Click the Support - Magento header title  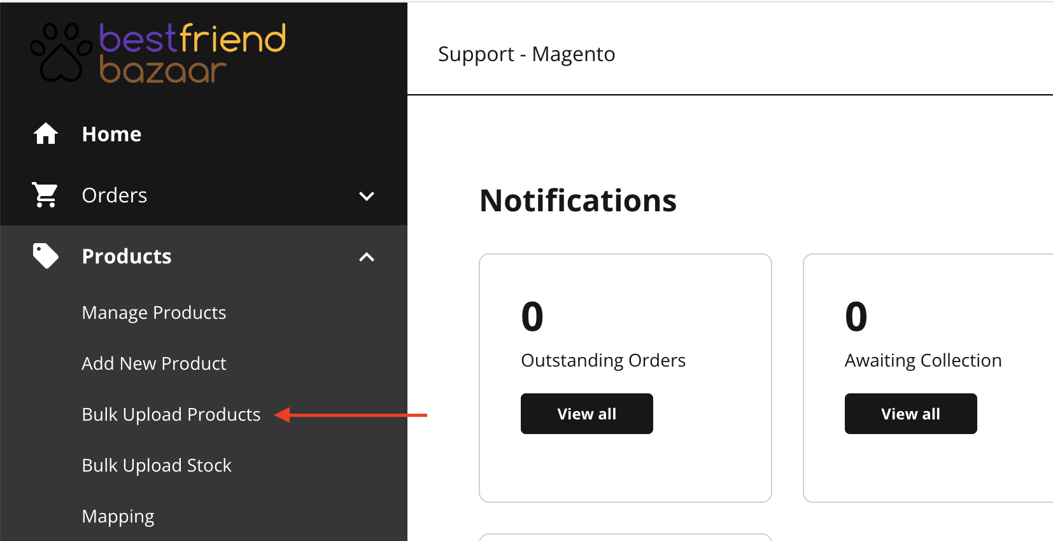(526, 54)
